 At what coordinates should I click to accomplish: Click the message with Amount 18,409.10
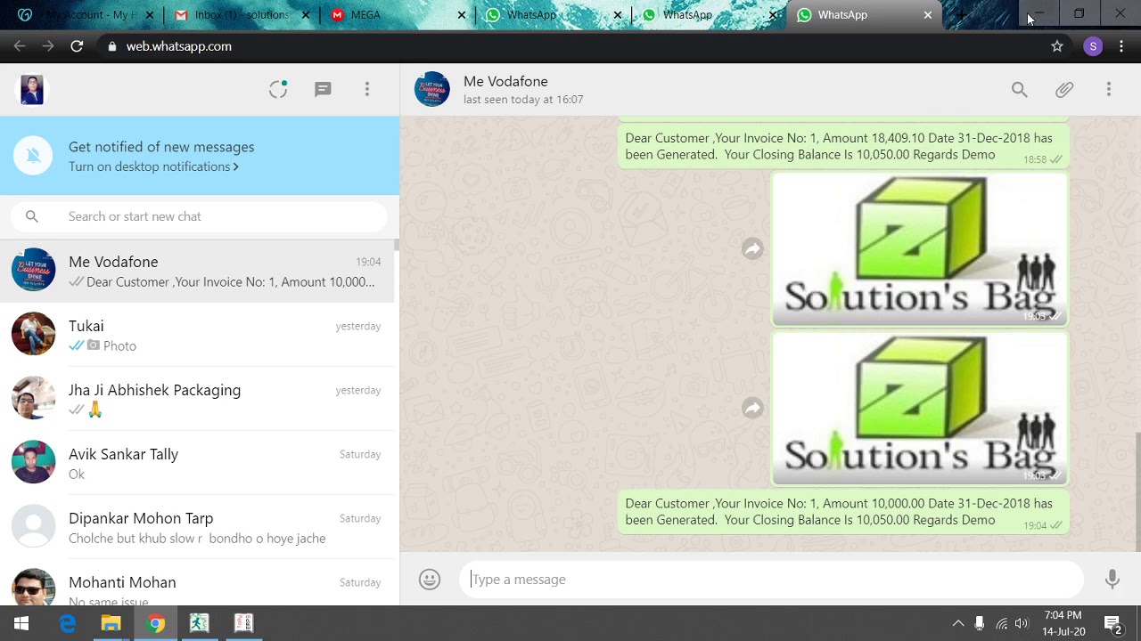(843, 147)
